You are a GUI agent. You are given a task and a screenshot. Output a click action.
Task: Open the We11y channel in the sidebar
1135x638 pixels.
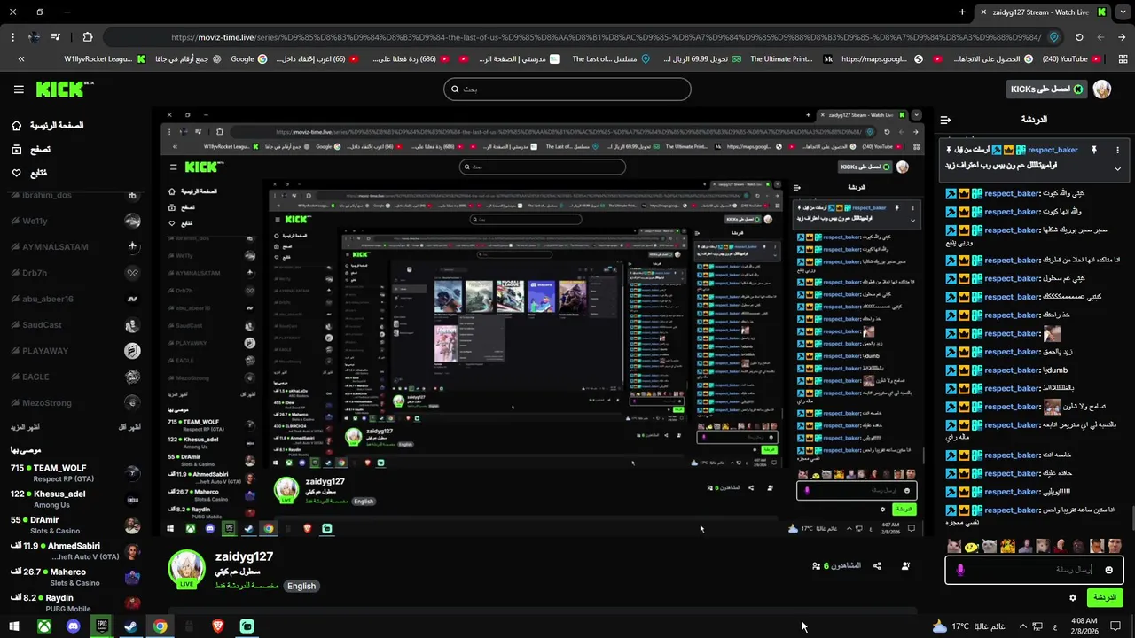(74, 221)
